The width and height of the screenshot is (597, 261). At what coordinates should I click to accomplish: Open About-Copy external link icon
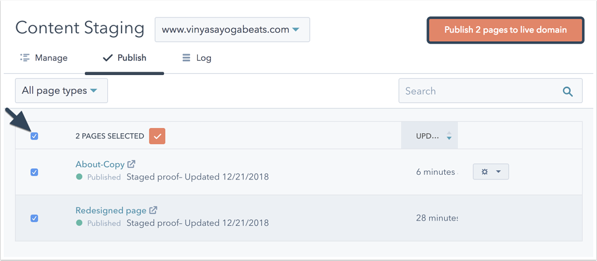click(131, 164)
